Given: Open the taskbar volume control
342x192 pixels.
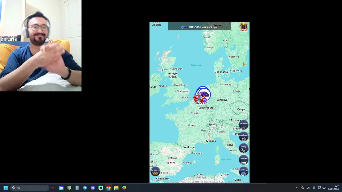Looking at the screenshot, I should coord(324,188).
